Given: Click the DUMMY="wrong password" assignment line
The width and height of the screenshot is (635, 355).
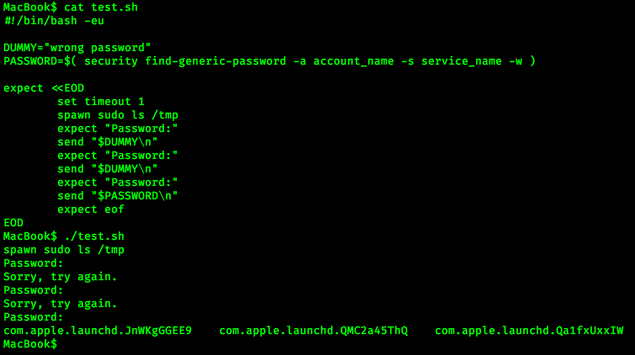Looking at the screenshot, I should [78, 48].
